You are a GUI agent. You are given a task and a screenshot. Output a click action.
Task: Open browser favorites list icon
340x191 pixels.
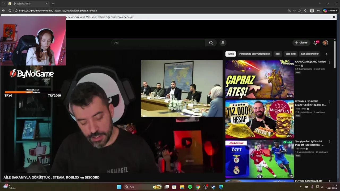[x=306, y=11]
